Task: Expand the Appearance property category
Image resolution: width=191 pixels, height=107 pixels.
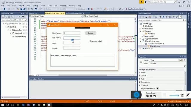Action: click(140, 82)
